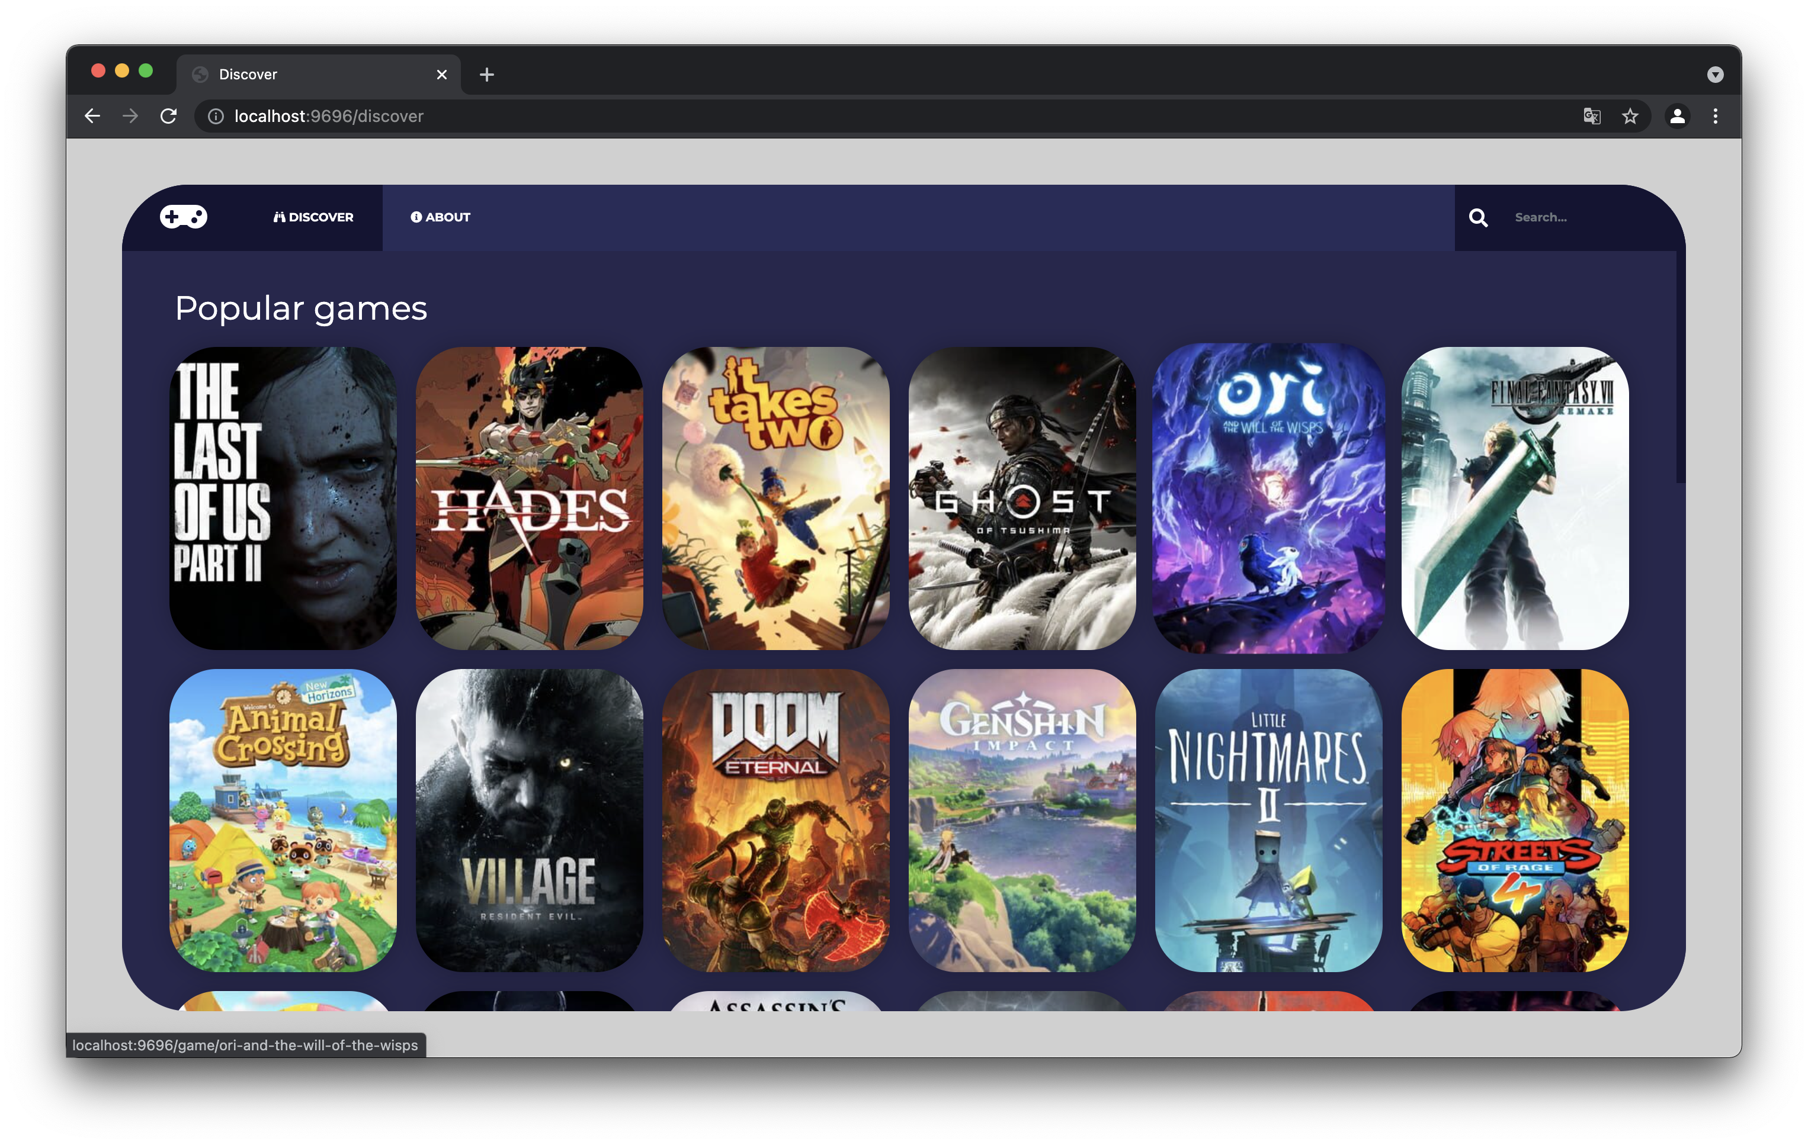Viewport: 1808px width, 1145px height.
Task: Bookmark page with the star icon
Action: click(x=1630, y=116)
